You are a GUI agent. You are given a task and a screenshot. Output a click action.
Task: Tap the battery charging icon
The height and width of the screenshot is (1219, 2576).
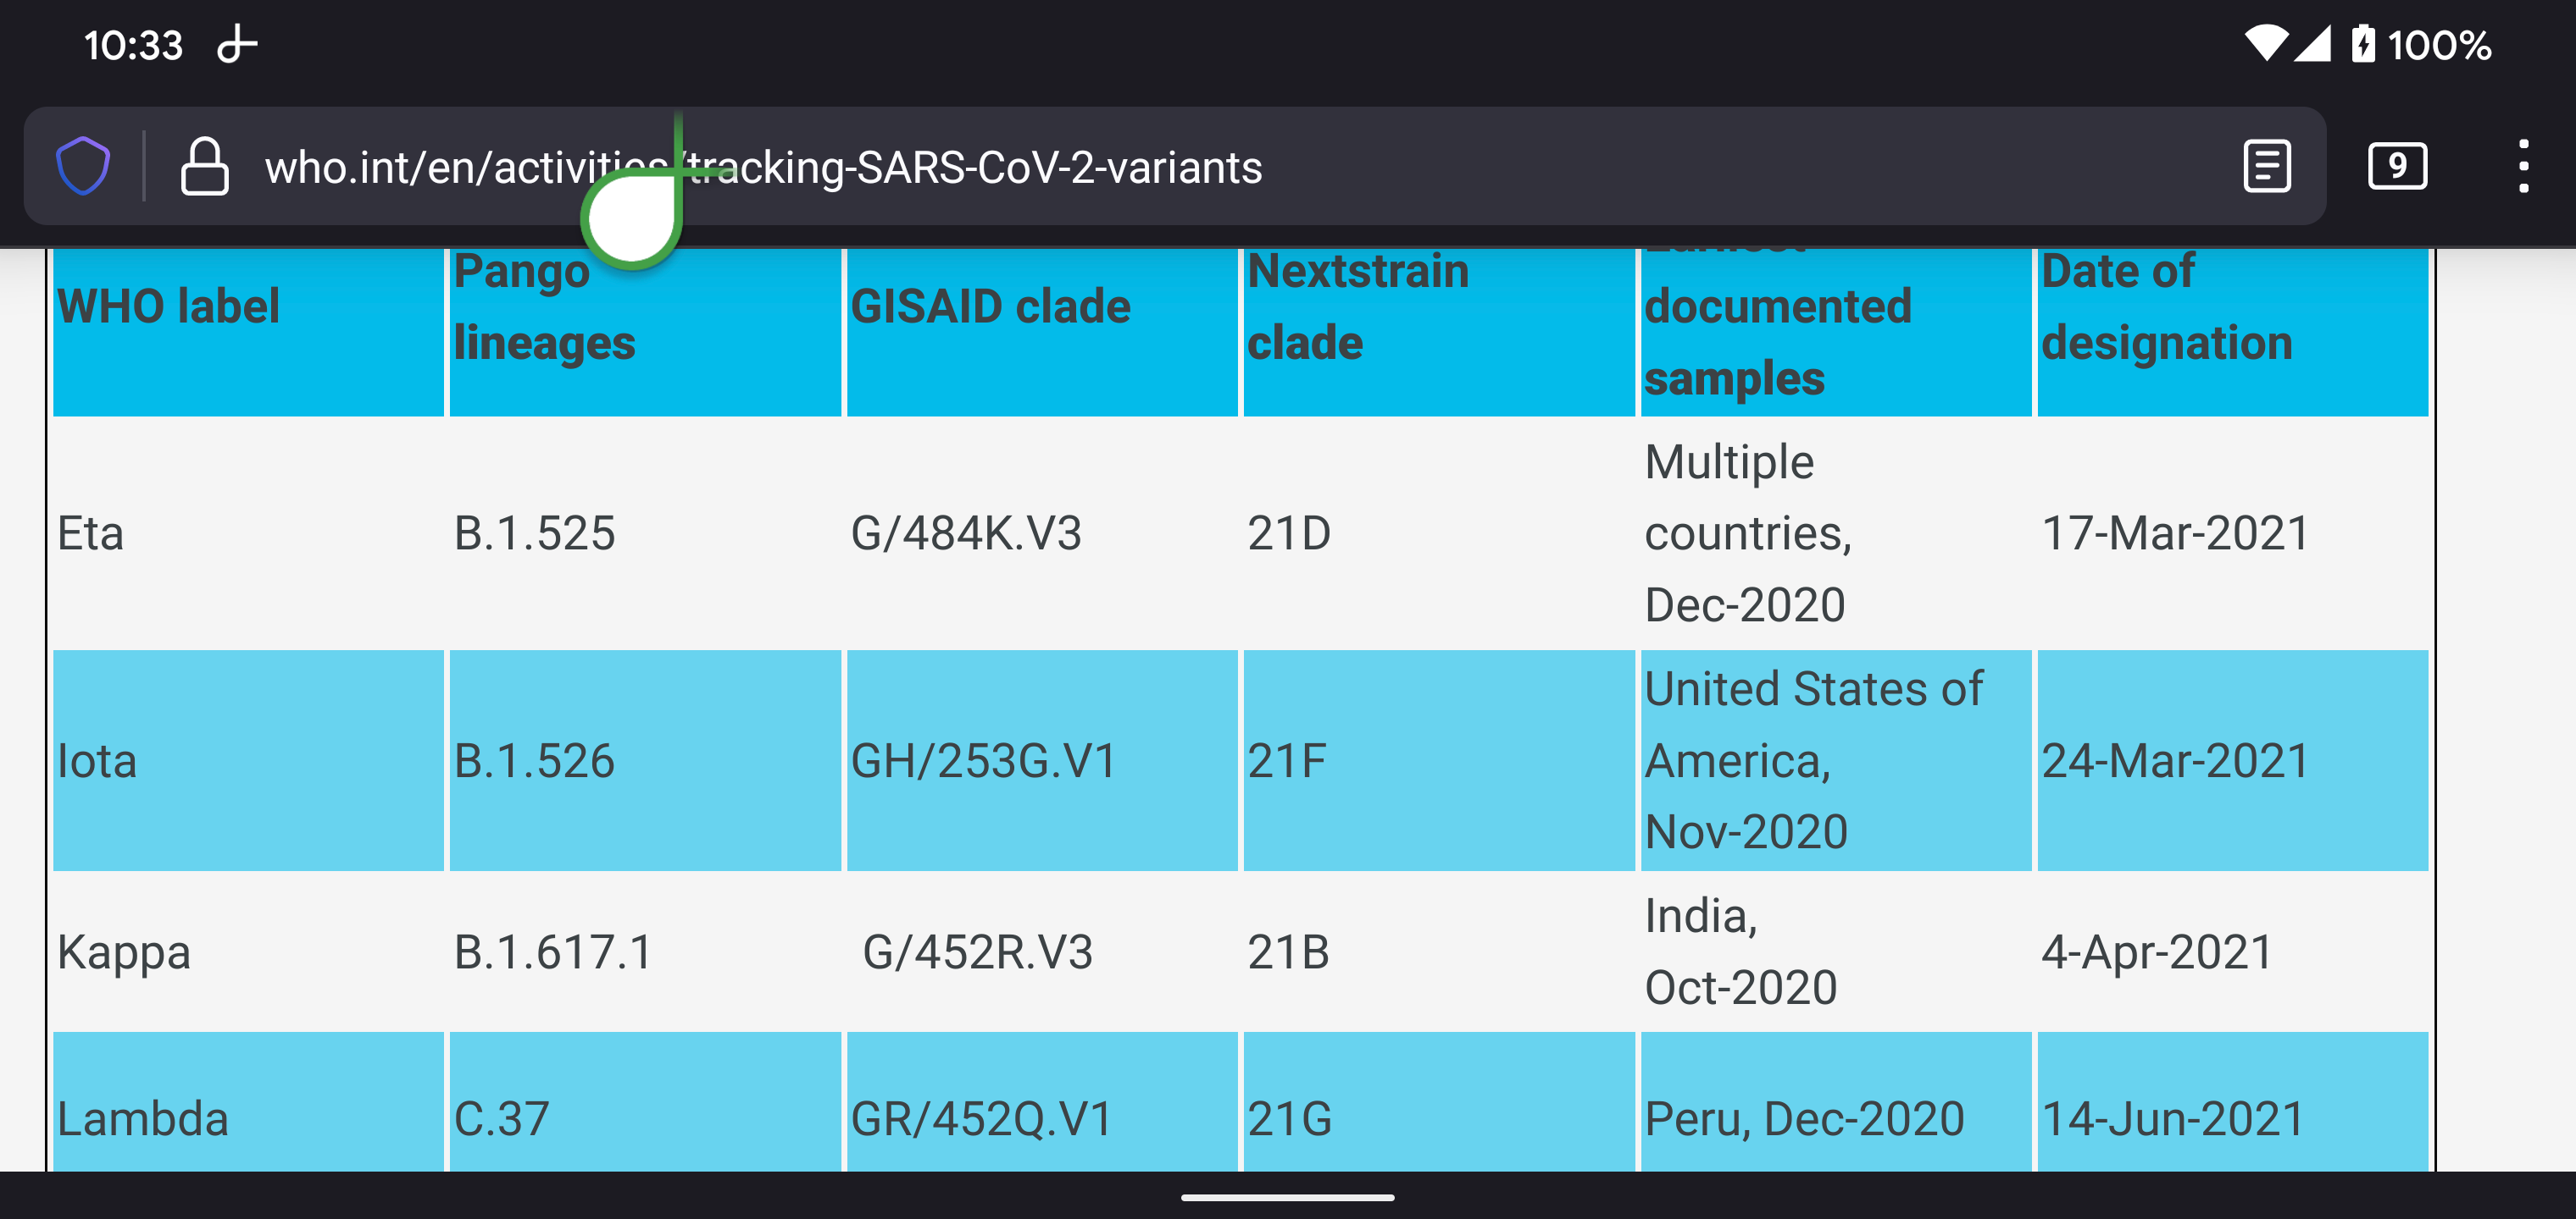click(2362, 44)
